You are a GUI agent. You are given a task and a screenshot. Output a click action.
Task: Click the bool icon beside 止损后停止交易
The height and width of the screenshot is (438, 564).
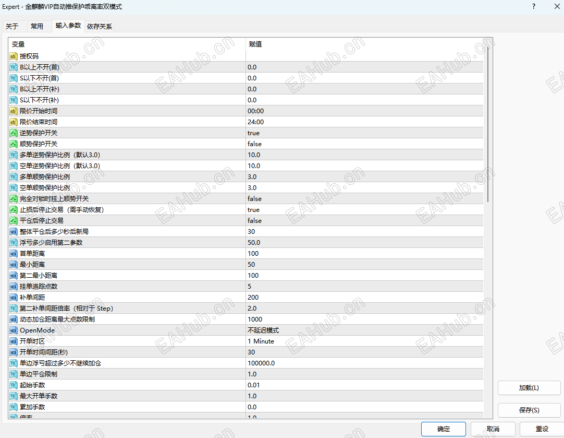click(x=14, y=210)
